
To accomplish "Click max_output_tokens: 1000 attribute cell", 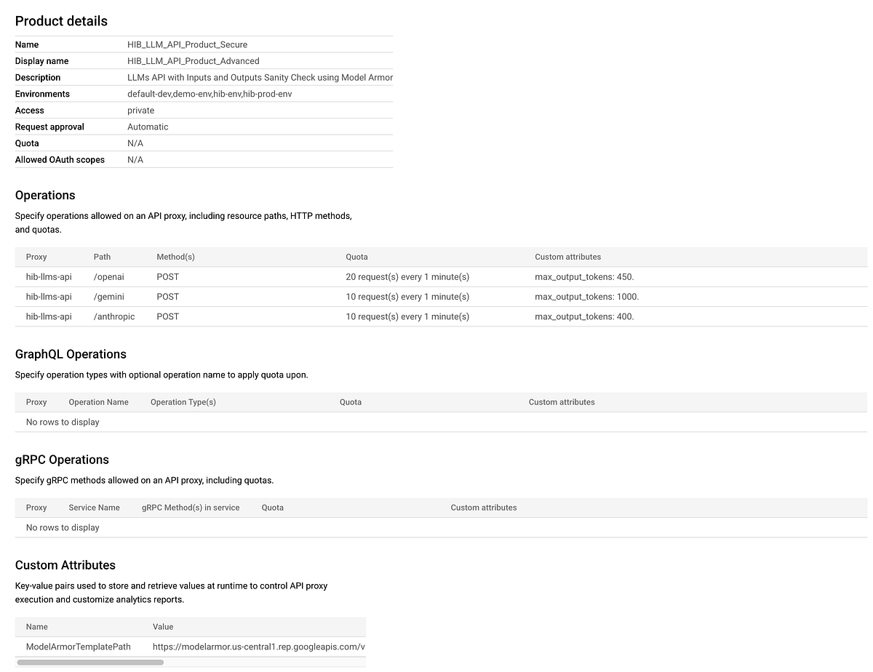I will pos(586,297).
